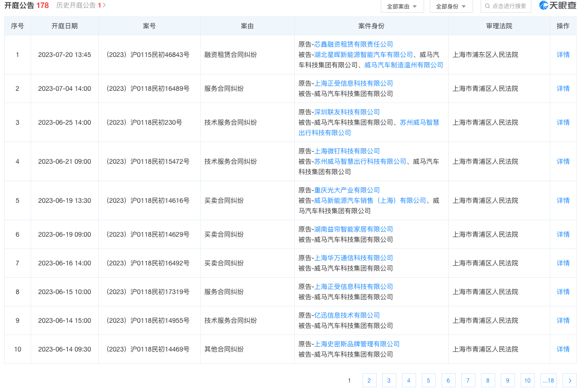Open 上海华万通信科技有限公司 company link

pos(354,258)
